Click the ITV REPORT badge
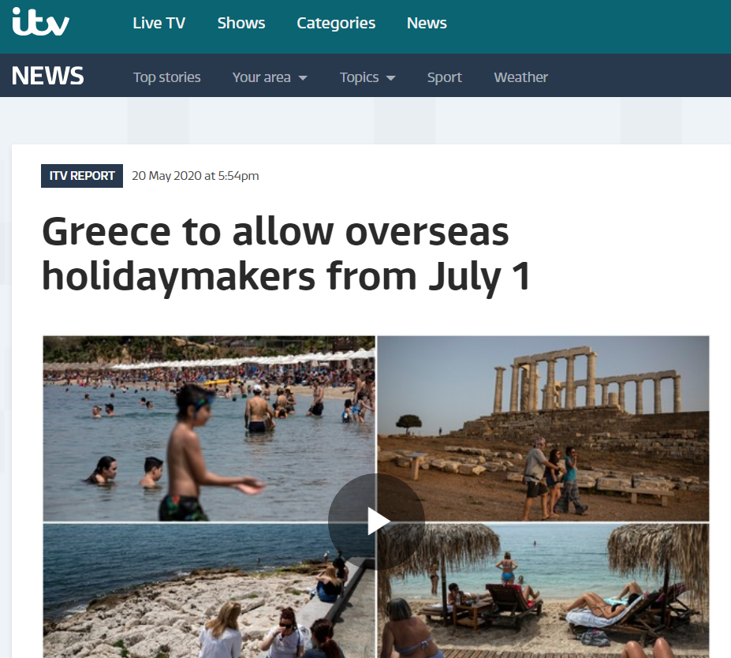The image size is (731, 658). (x=82, y=176)
